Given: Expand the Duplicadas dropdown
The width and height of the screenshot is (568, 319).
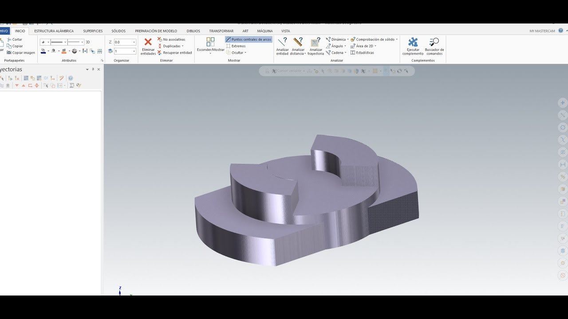Looking at the screenshot, I should [182, 46].
